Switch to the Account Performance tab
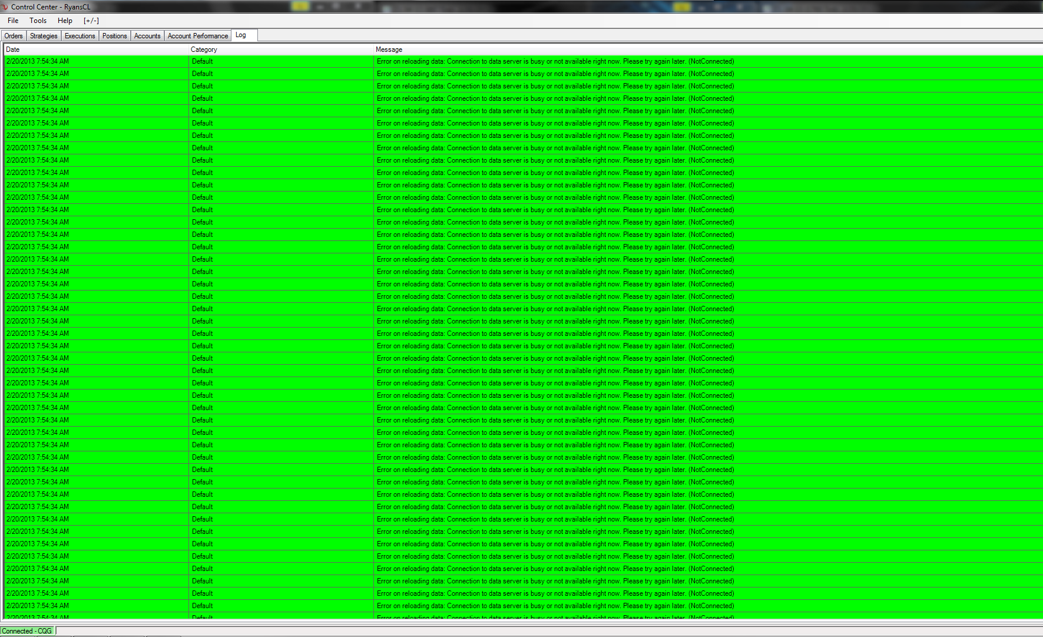 [x=197, y=36]
